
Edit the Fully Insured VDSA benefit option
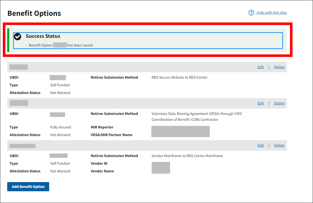click(260, 103)
